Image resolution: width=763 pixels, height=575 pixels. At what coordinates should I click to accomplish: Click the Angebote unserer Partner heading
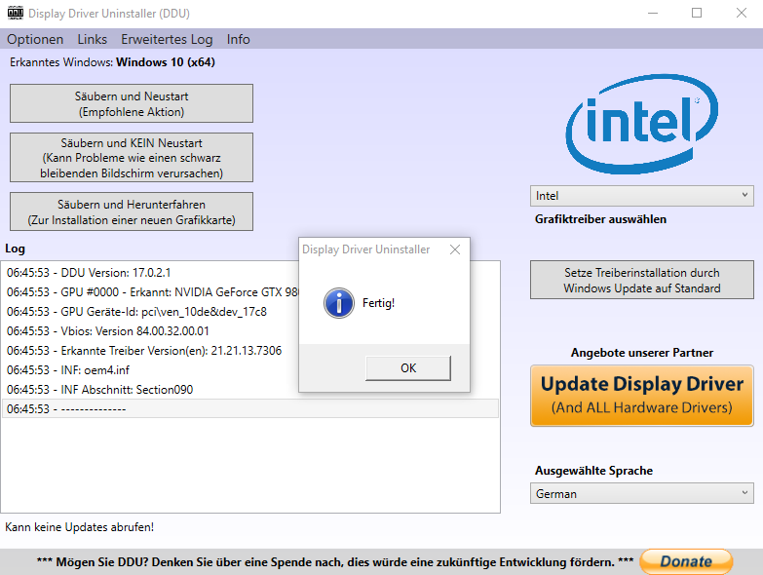(x=642, y=353)
